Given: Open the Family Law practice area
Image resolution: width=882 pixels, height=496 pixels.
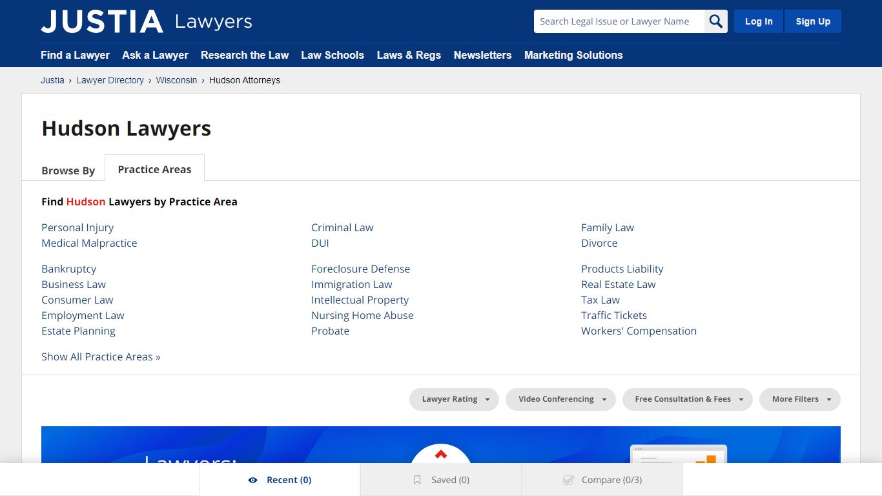Looking at the screenshot, I should 608,227.
